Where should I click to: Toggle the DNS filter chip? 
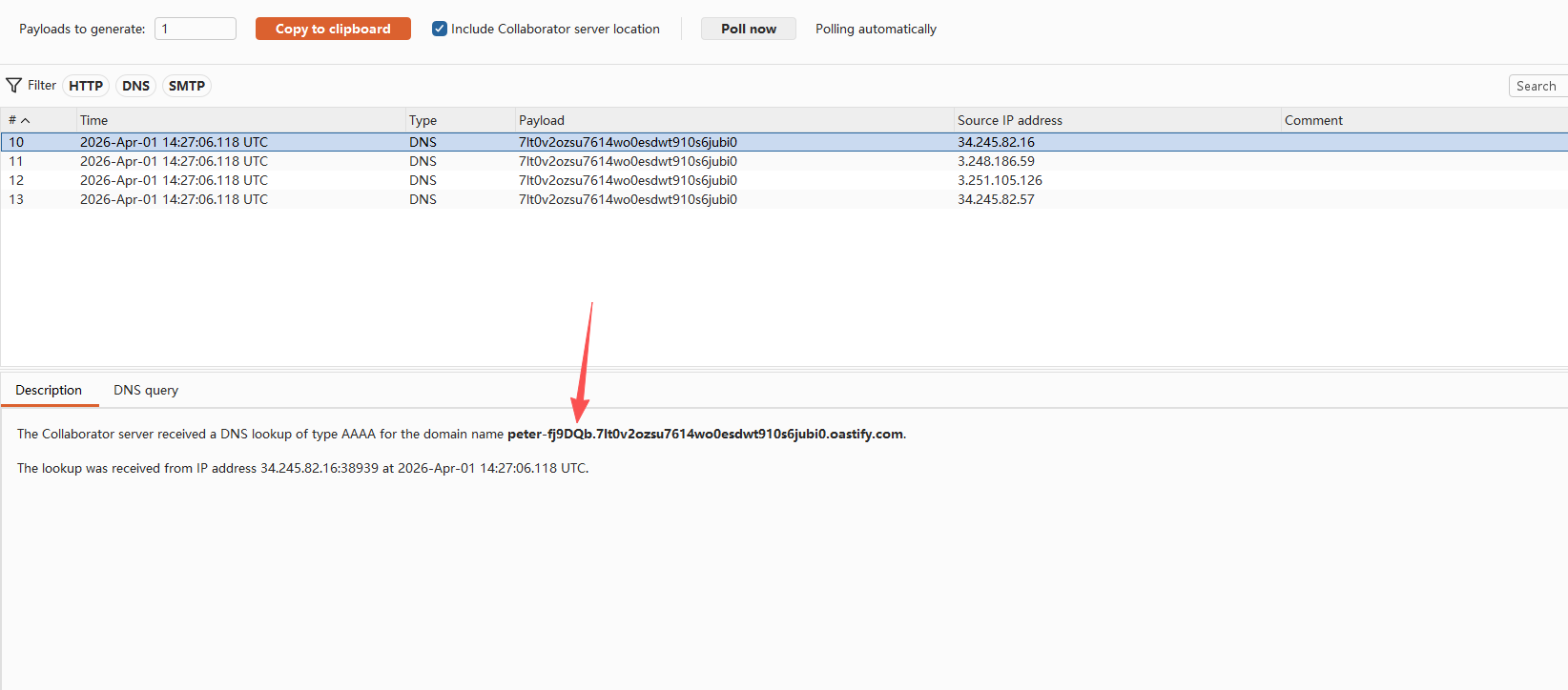135,86
